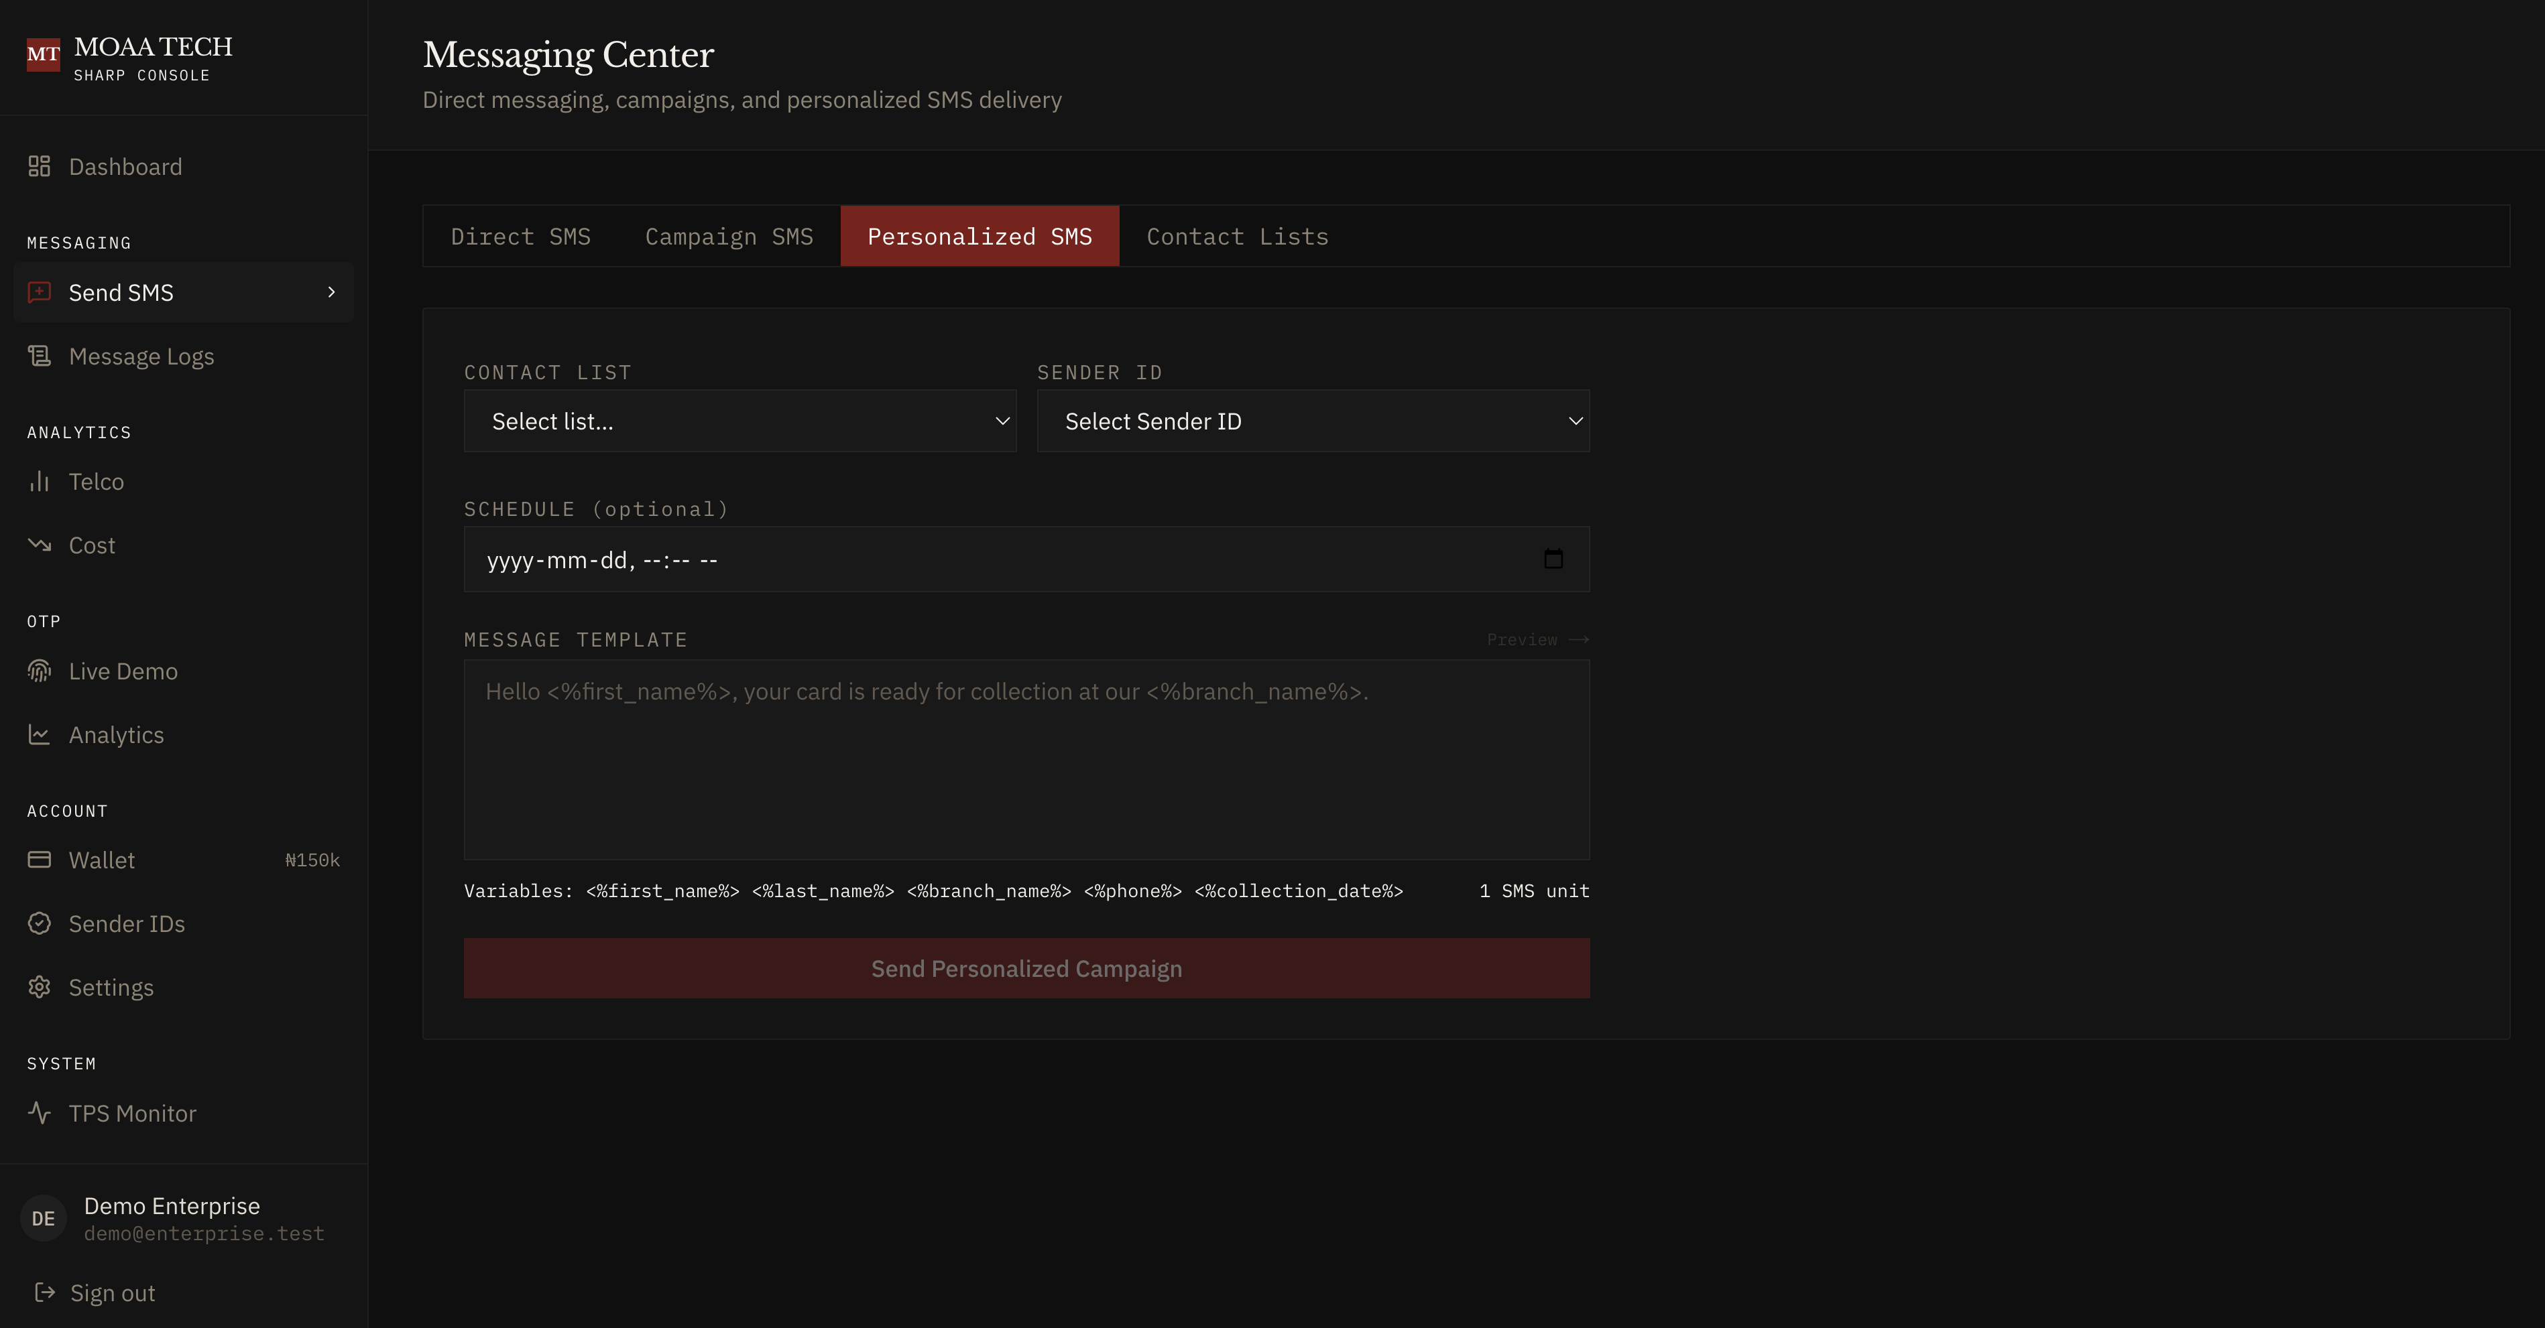Open the Contact Lists tab
2545x1328 pixels.
click(x=1237, y=237)
